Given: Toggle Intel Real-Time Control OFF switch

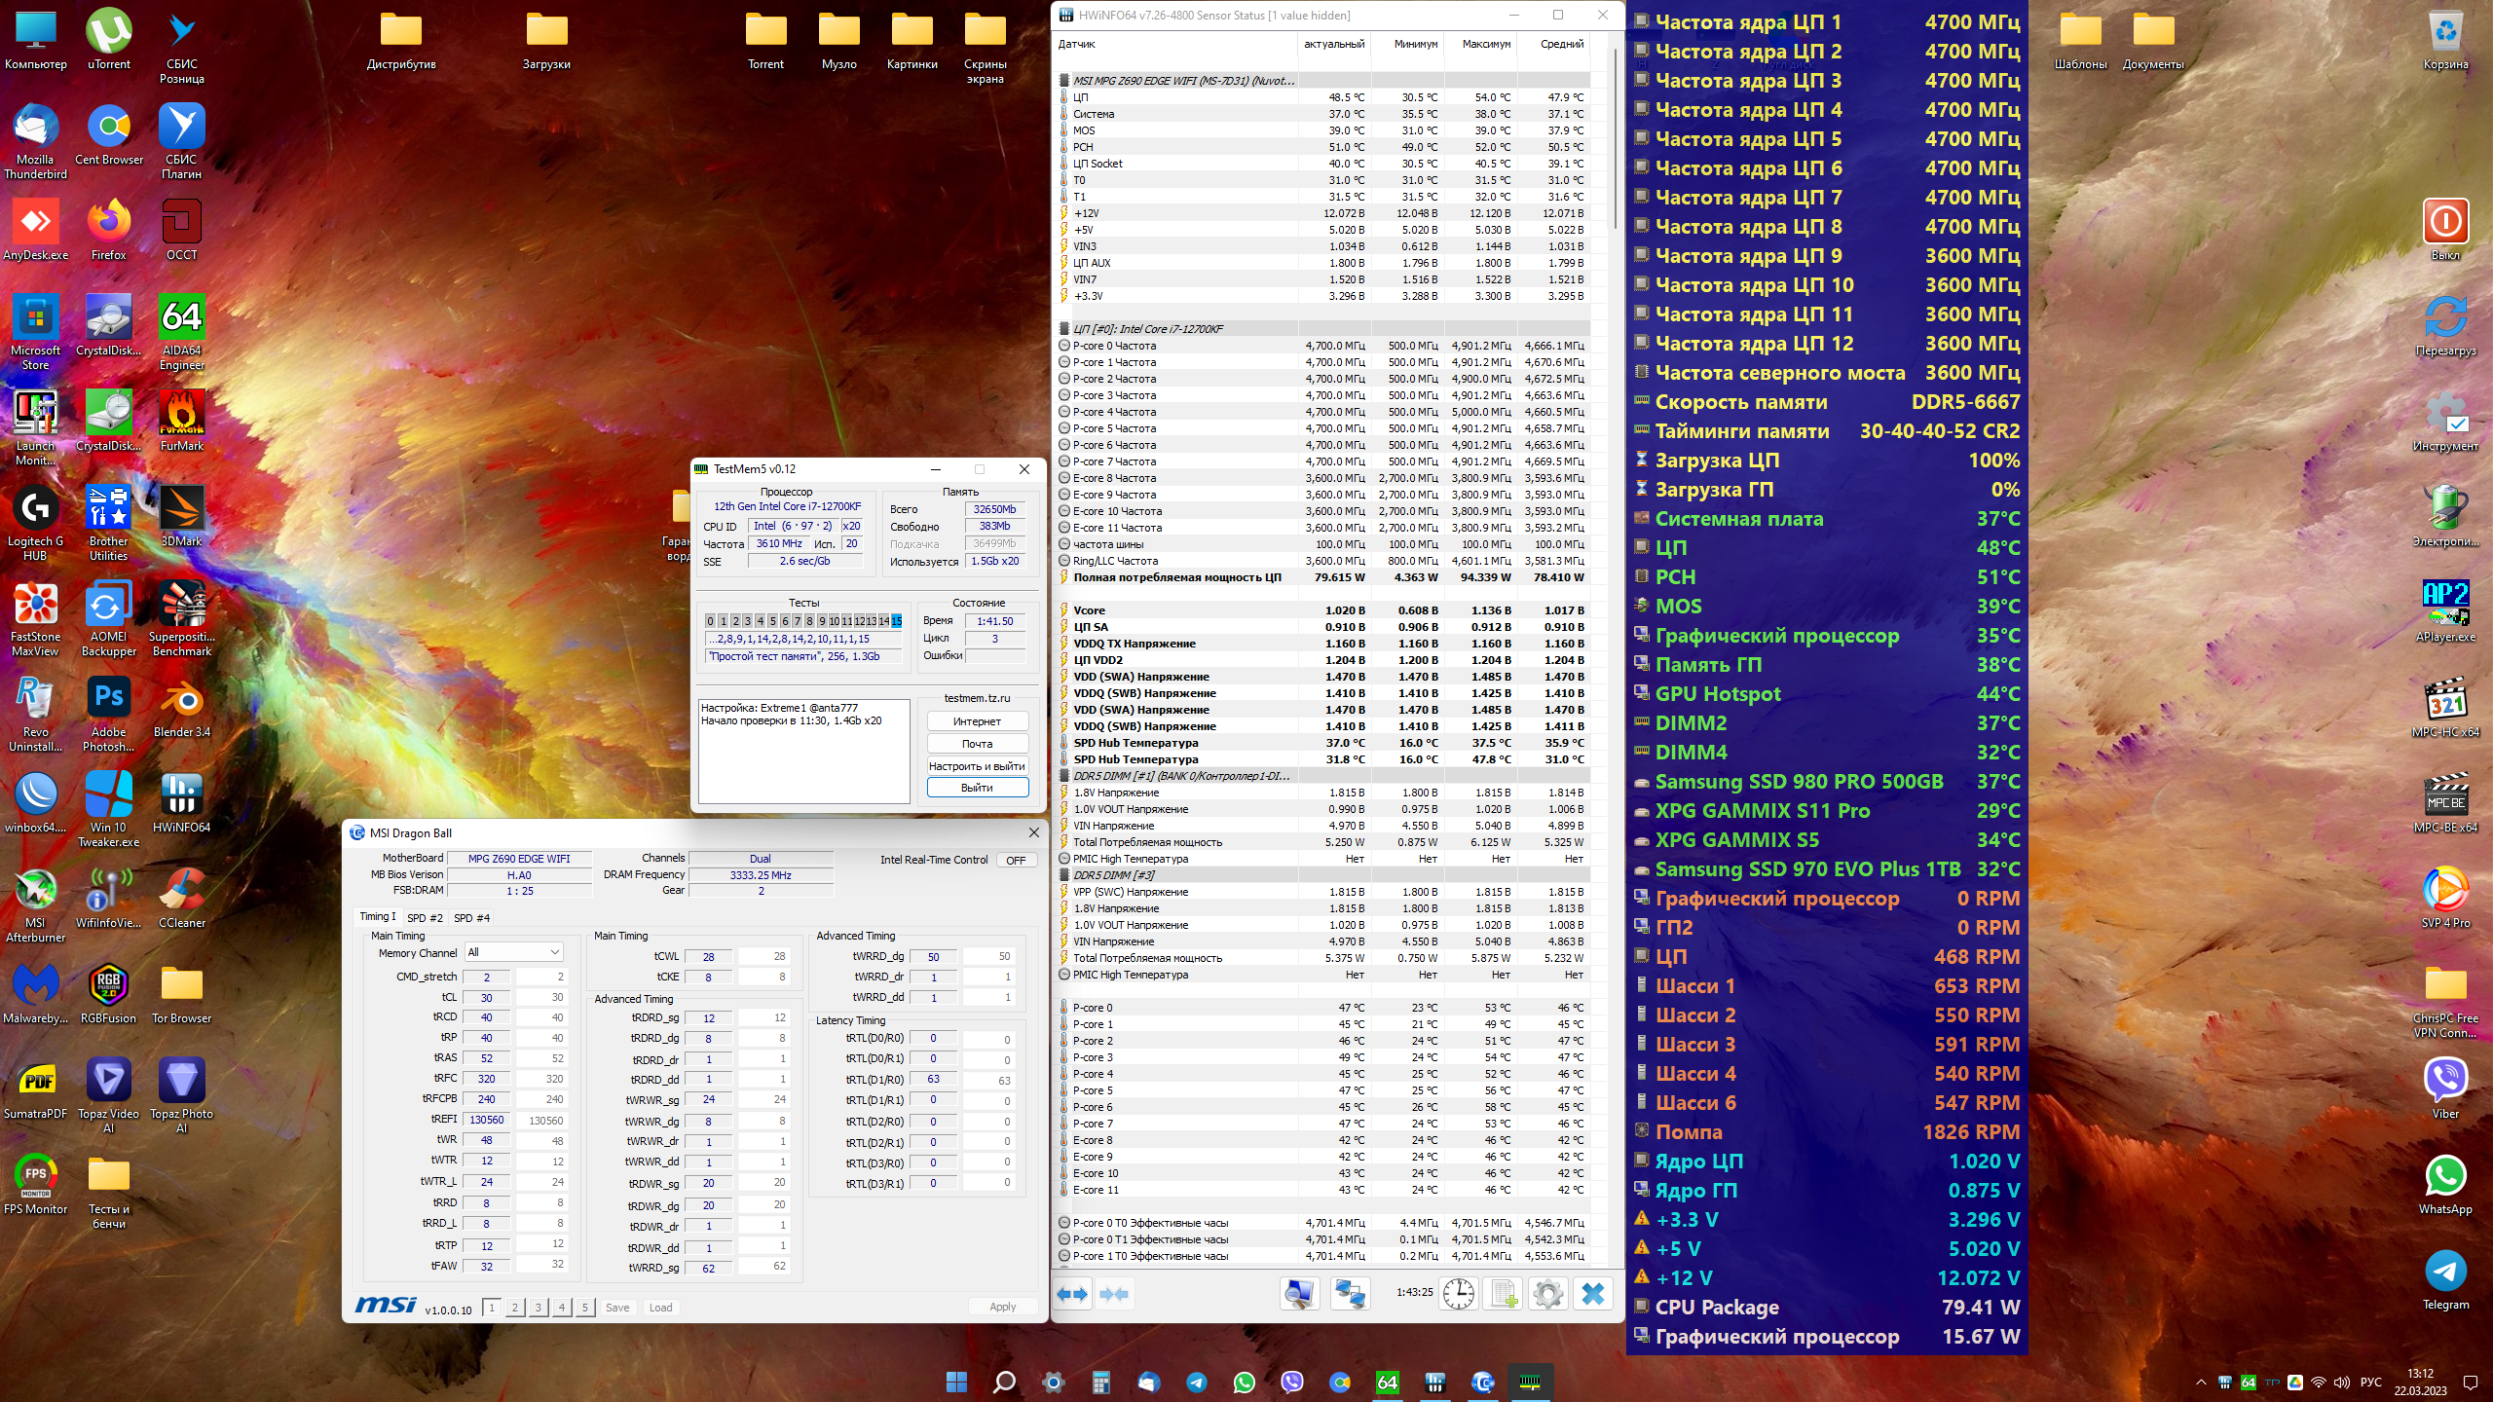Looking at the screenshot, I should click(x=1015, y=860).
